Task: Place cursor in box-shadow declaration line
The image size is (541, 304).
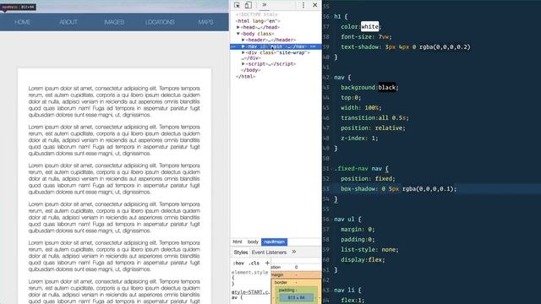Action: click(x=398, y=189)
